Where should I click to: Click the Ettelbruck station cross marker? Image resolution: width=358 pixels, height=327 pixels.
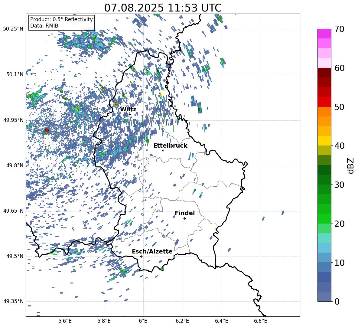163,151
